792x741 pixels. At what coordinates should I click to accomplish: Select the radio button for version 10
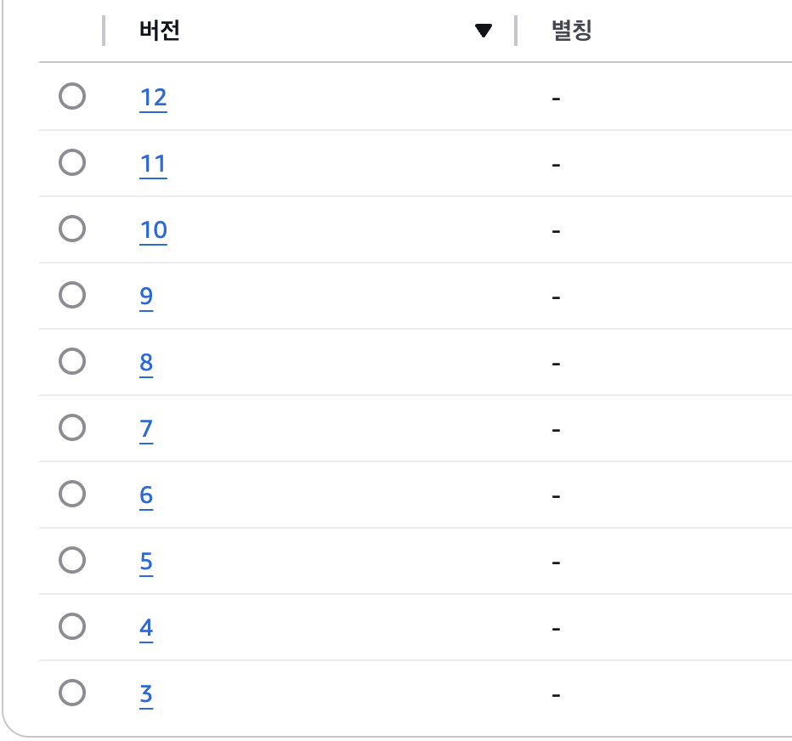point(72,229)
